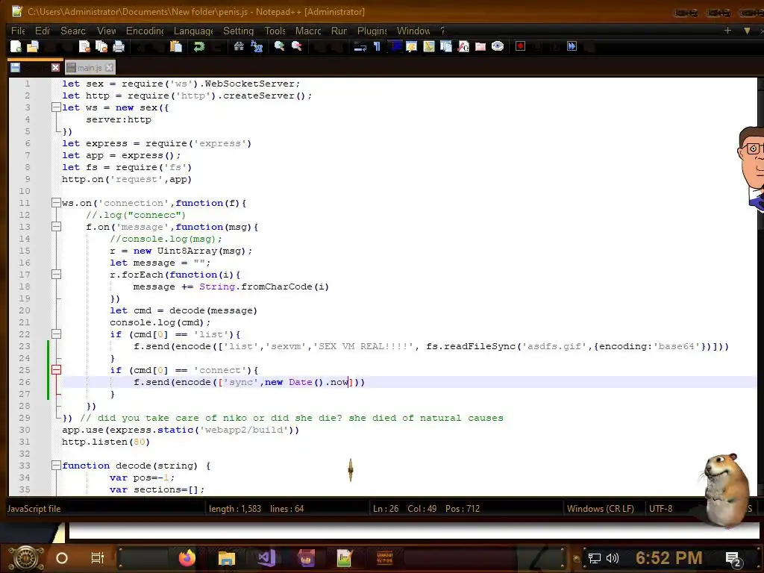This screenshot has width=764, height=573.
Task: Open the Run menu
Action: pos(339,31)
